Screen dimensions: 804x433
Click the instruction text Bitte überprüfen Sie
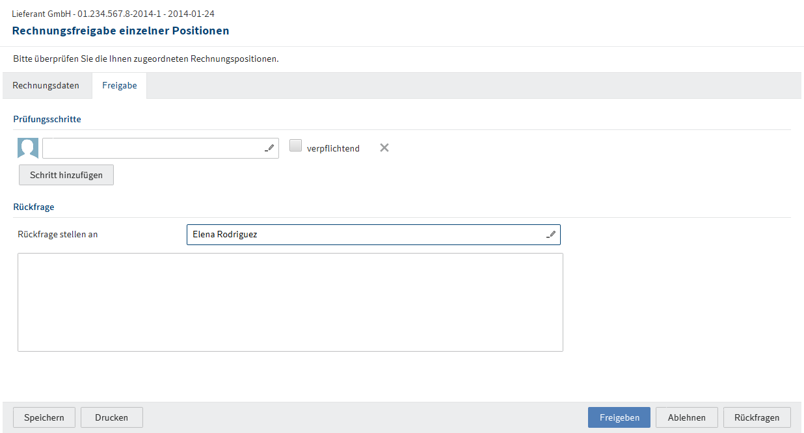coord(146,59)
